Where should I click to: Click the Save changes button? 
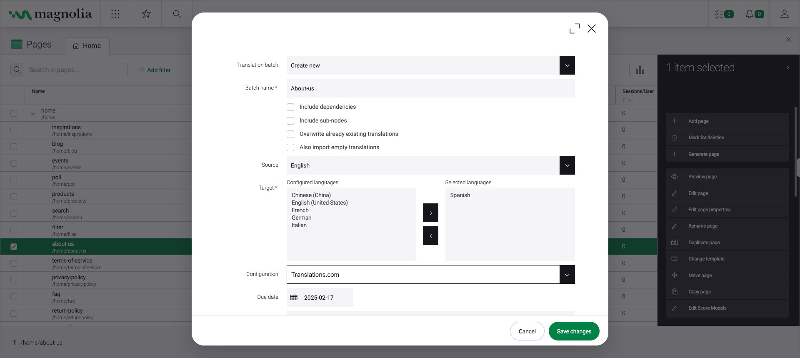(574, 331)
